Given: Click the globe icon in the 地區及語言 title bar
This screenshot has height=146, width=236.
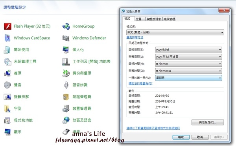Looking at the screenshot, I should [x=123, y=11].
